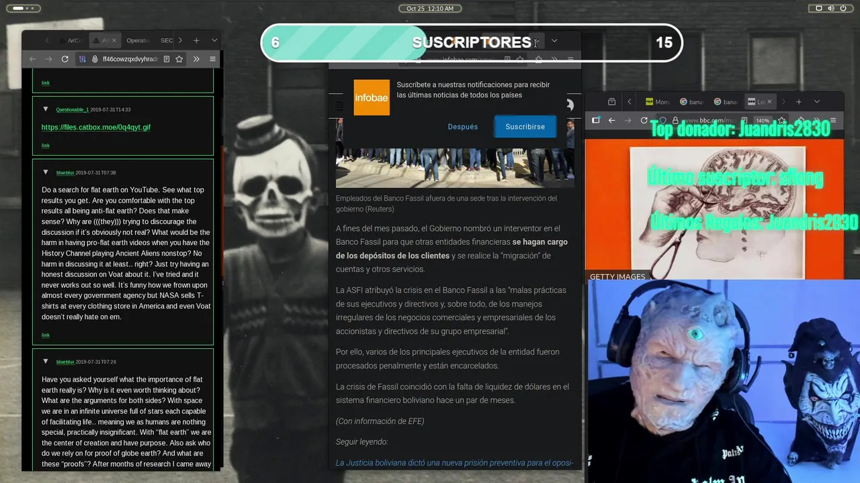Go forward in the Tor browser window

click(x=48, y=59)
